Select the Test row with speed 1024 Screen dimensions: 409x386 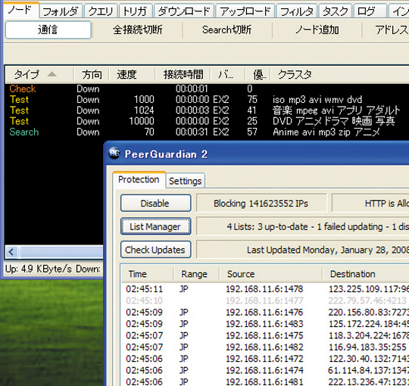point(207,111)
